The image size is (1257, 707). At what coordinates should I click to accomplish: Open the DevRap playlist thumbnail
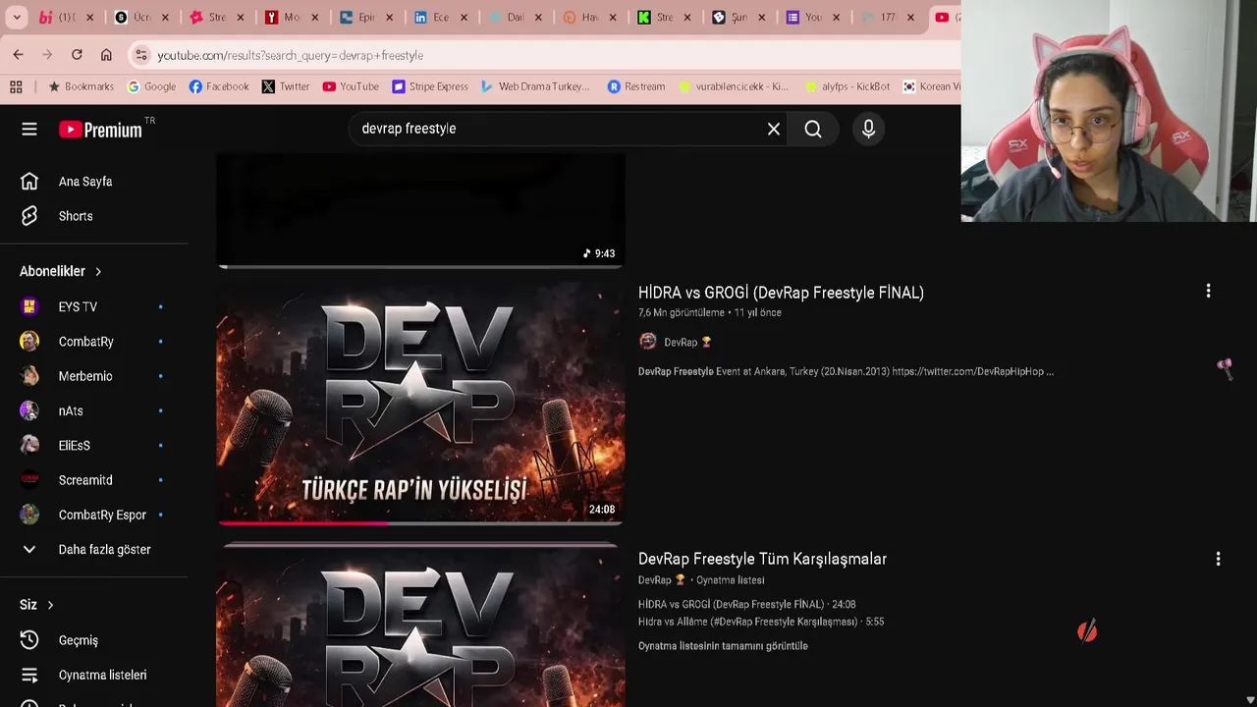(x=420, y=628)
